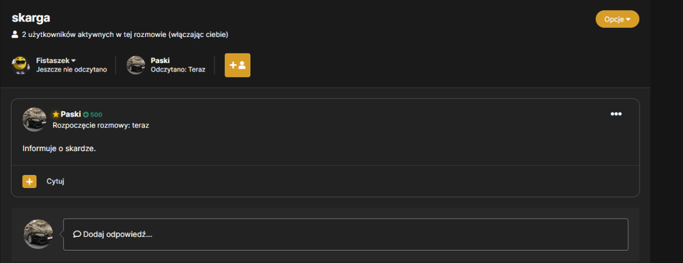
Task: Open the three-dots post options menu
Action: pyautogui.click(x=616, y=114)
